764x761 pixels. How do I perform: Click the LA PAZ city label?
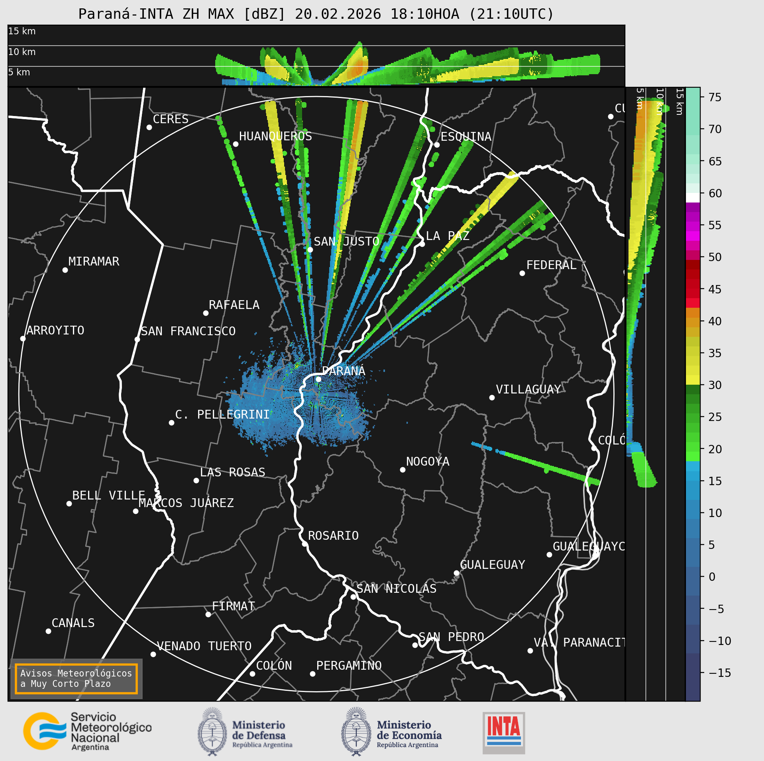[448, 236]
